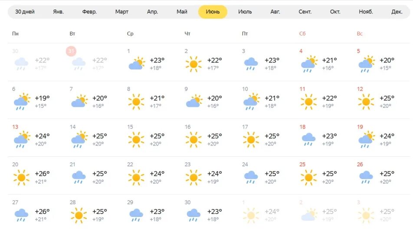Click the sunny icon for June 28
Image resolution: width=413 pixels, height=233 pixels.
click(x=79, y=215)
